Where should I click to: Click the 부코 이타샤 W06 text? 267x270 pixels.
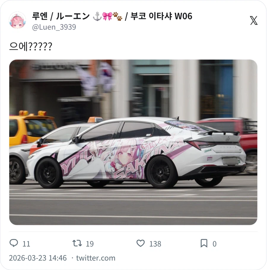[161, 16]
